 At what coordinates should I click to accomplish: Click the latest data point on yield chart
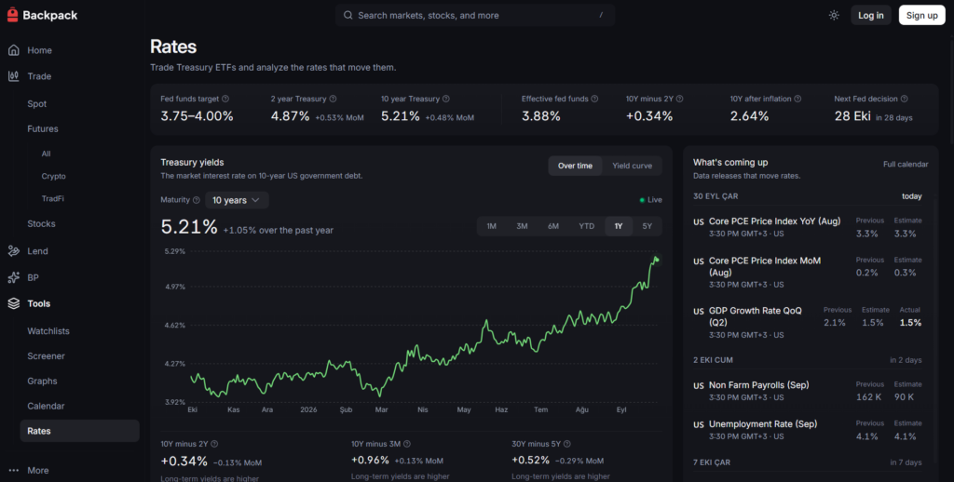tap(657, 260)
